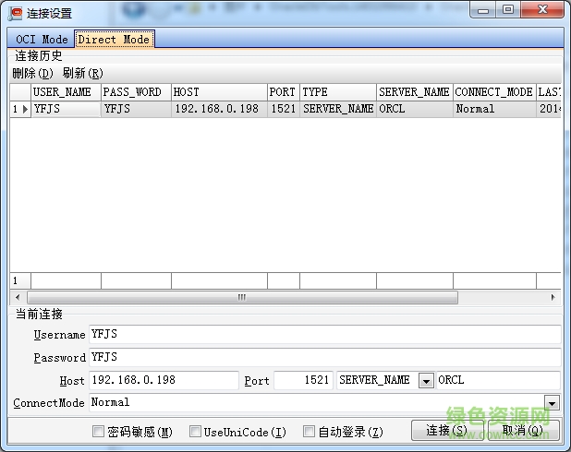The height and width of the screenshot is (452, 571).
Task: Click 刷新(R) to refresh the history
Action: click(x=82, y=73)
